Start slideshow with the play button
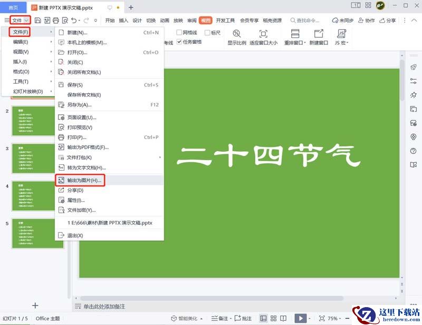This screenshot has width=422, height=325. [x=300, y=318]
